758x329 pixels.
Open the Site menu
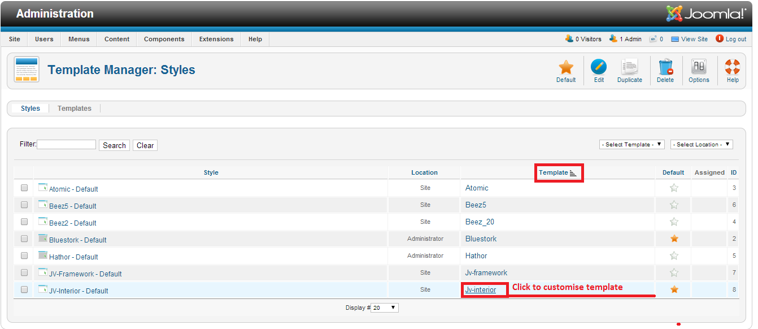[15, 39]
